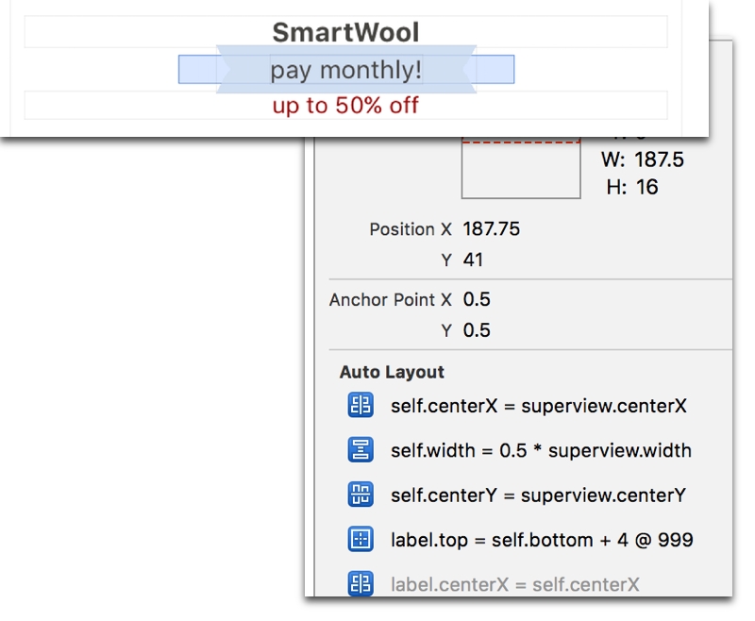Viewport: 755px width, 621px height.
Task: Click the width constraint icon
Action: click(361, 451)
